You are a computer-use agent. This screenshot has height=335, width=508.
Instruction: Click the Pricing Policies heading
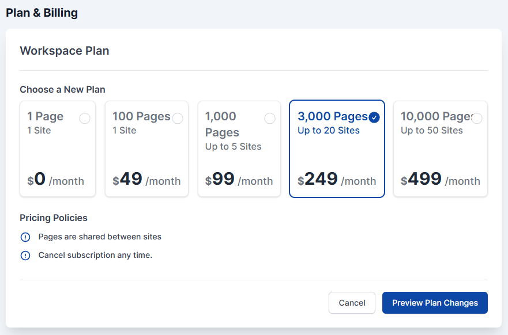point(54,218)
